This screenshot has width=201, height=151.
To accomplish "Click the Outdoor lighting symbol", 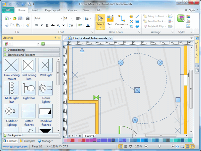I will point(11,111).
